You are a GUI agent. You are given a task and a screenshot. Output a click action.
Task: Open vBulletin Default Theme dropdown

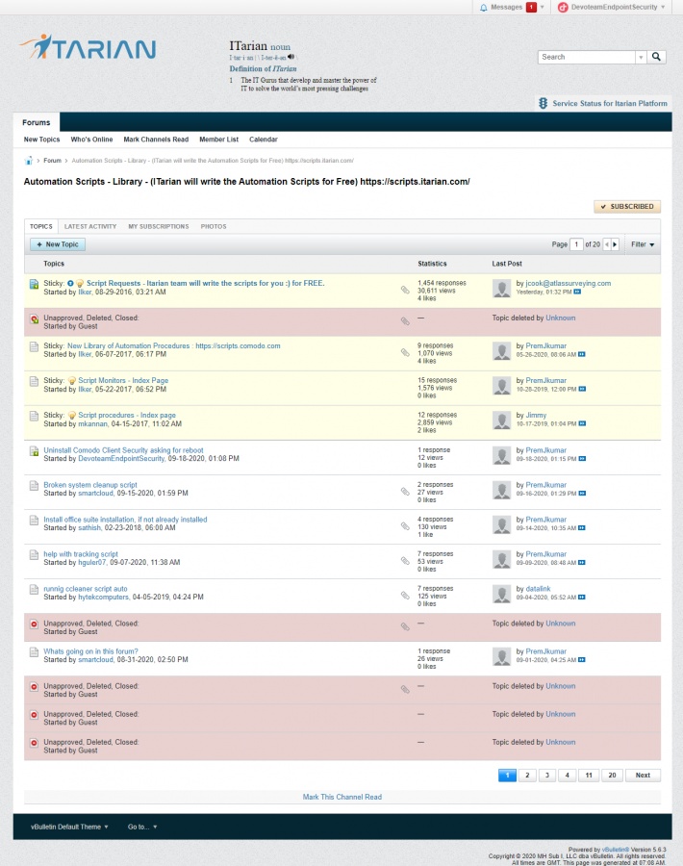[x=69, y=827]
